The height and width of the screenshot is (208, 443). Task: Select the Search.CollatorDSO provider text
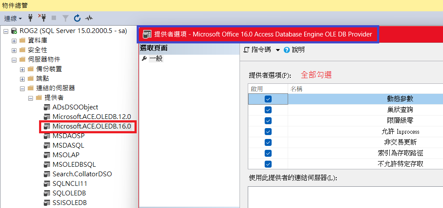point(82,174)
